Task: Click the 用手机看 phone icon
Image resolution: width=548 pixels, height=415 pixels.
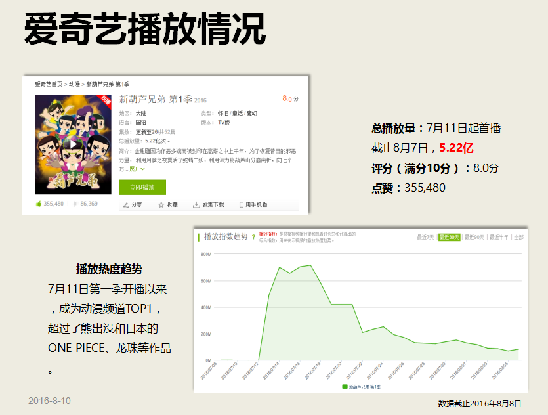Action: (x=241, y=205)
